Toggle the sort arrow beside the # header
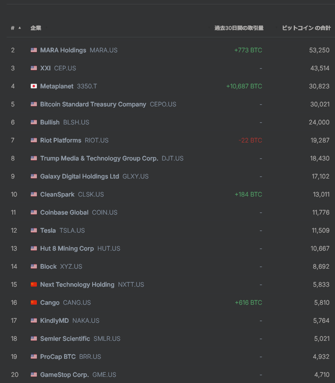Screen dimensions: 335x383 (x=19, y=28)
